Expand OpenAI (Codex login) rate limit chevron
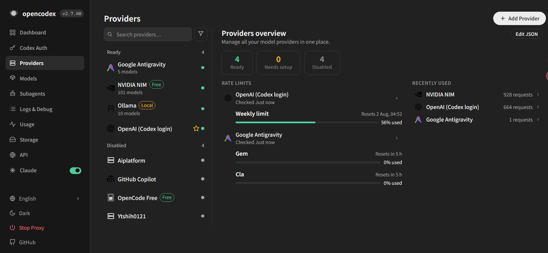 (397, 98)
